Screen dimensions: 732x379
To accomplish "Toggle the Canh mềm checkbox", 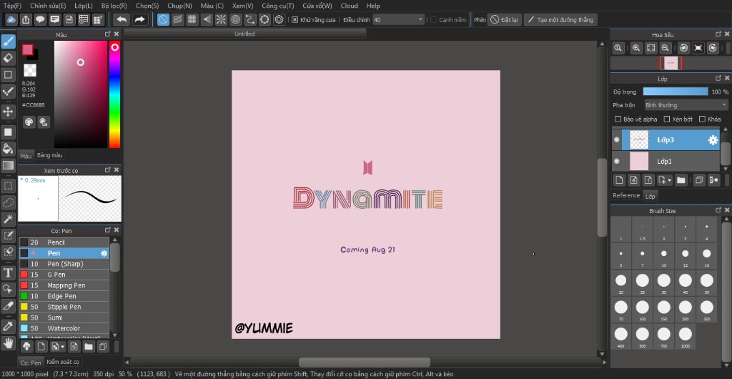I will tap(434, 19).
